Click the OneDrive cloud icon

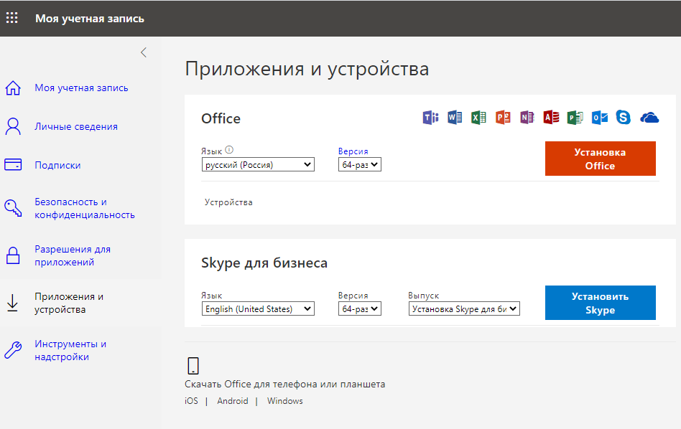coord(649,118)
